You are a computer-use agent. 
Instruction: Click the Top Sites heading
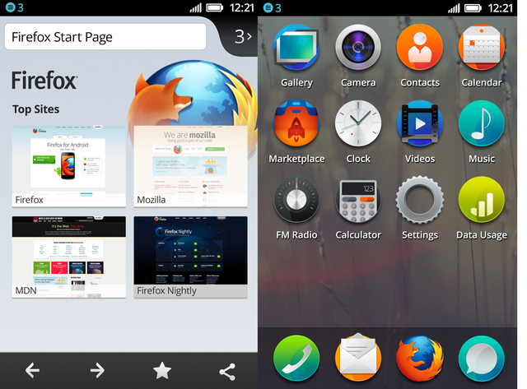36,109
